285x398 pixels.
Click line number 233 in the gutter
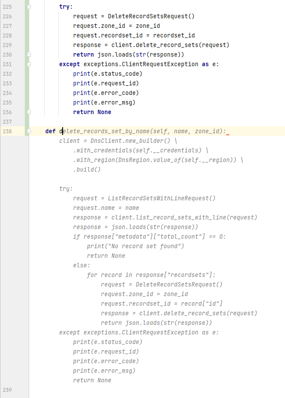coord(7,84)
